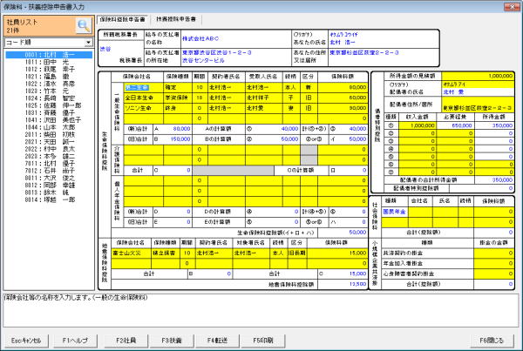Click the spouse address field 東京都杉並区

478,105
